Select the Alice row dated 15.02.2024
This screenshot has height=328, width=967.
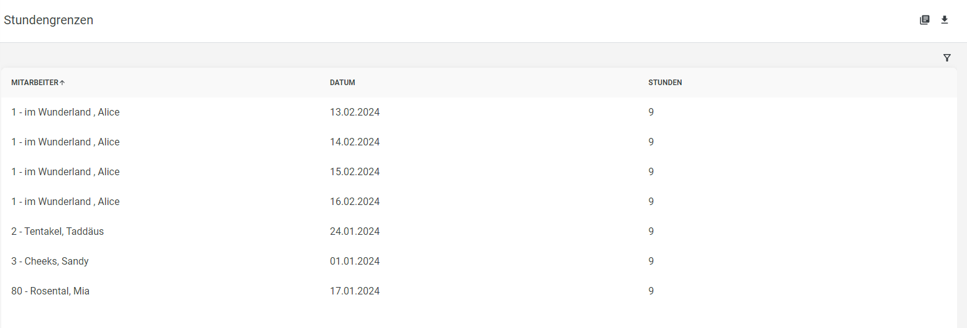(x=479, y=172)
